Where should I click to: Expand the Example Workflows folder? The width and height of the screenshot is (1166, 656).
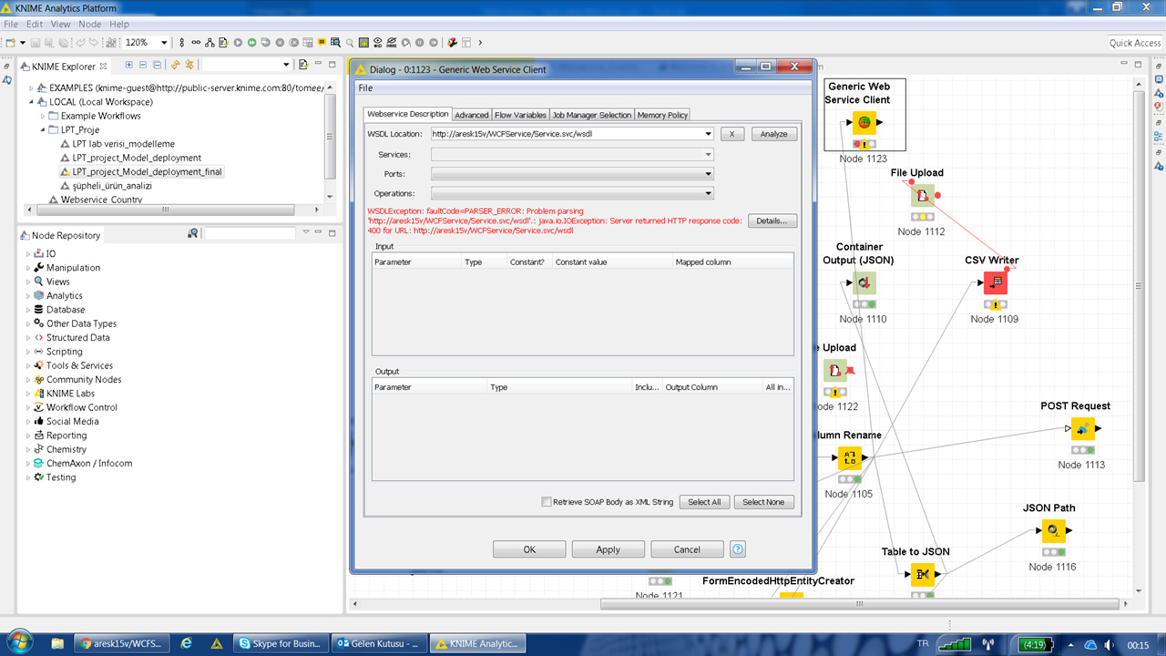[42, 116]
